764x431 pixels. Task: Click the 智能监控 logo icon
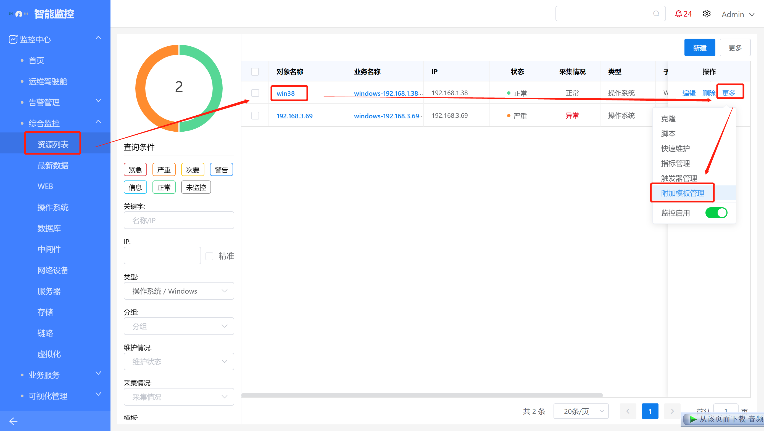pos(19,14)
